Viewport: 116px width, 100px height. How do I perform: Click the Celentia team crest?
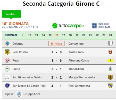7,43
